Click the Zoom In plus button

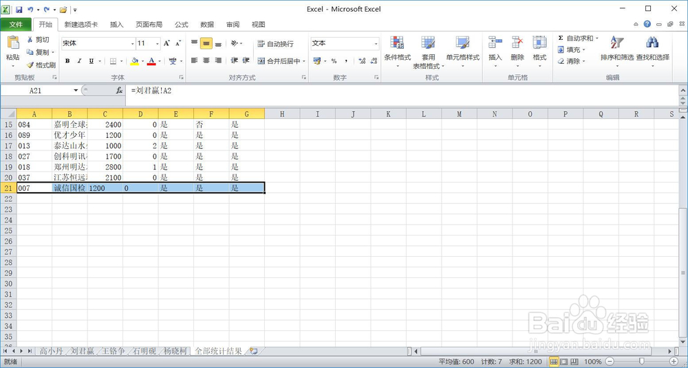pos(674,362)
